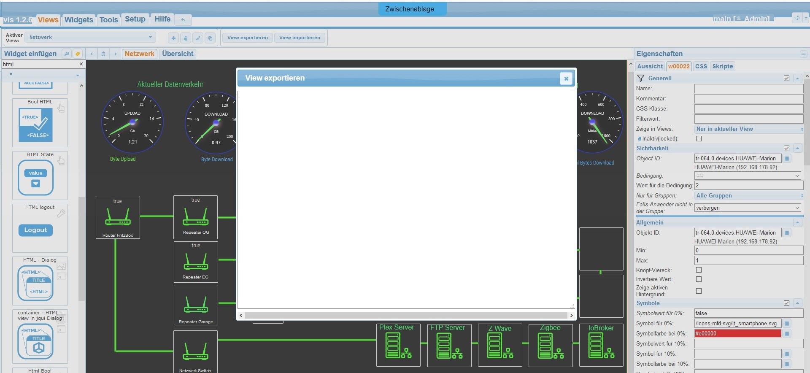Open the Bedingung operator dropdown
810x373 pixels.
pyautogui.click(x=748, y=176)
